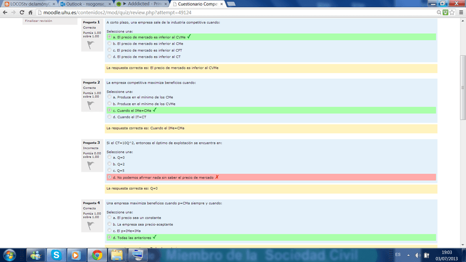The image size is (466, 262).
Task: Open the computer monitor taskbar icon
Action: click(x=137, y=255)
